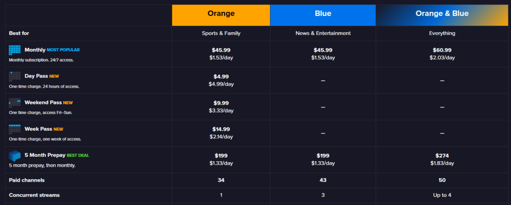This screenshot has height=205, width=511.
Task: Select the Orange plan column header
Action: click(221, 14)
